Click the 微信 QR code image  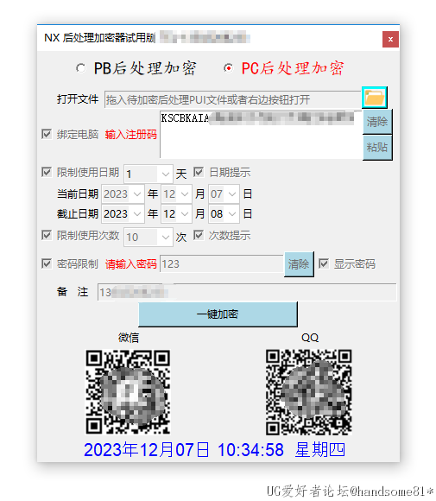pos(128,392)
